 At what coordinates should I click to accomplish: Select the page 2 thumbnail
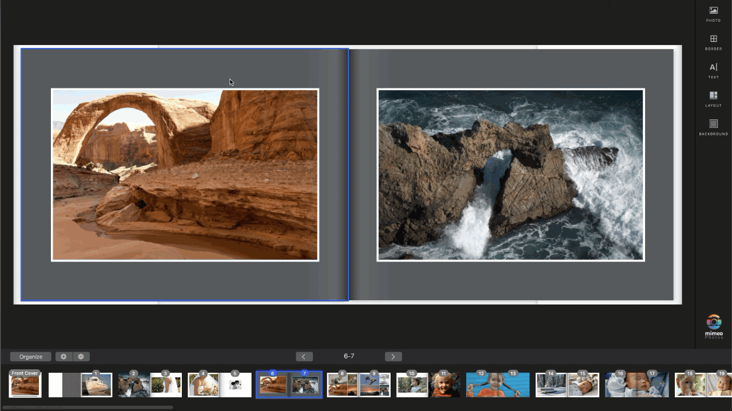[134, 385]
